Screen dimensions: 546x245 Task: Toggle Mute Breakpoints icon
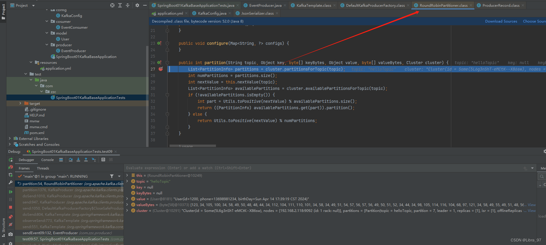(11, 225)
